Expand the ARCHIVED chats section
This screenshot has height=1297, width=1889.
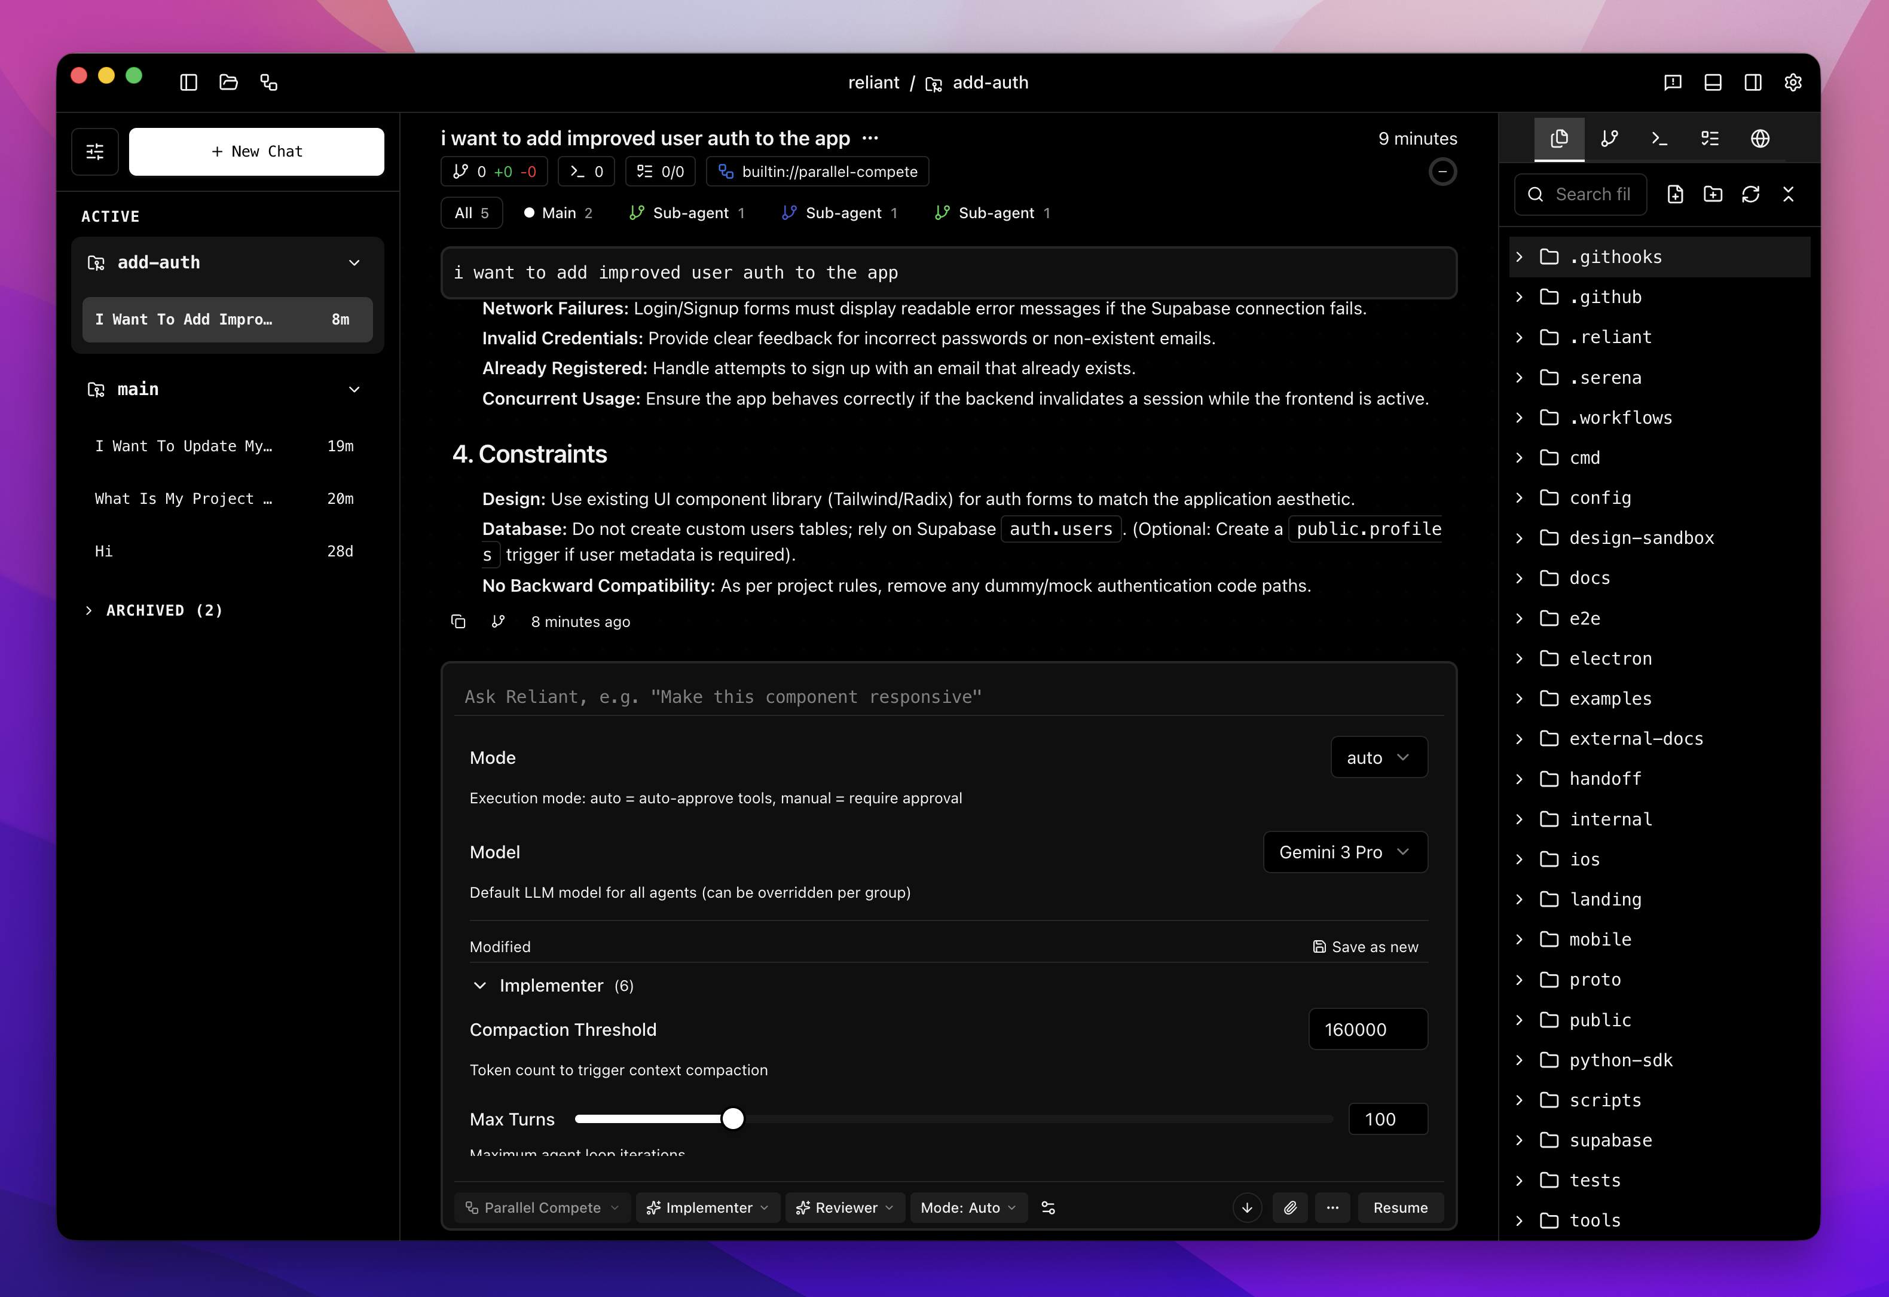[x=154, y=610]
